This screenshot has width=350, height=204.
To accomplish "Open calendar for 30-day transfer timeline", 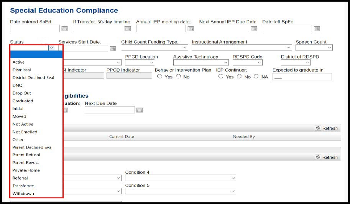I will (x=128, y=29).
